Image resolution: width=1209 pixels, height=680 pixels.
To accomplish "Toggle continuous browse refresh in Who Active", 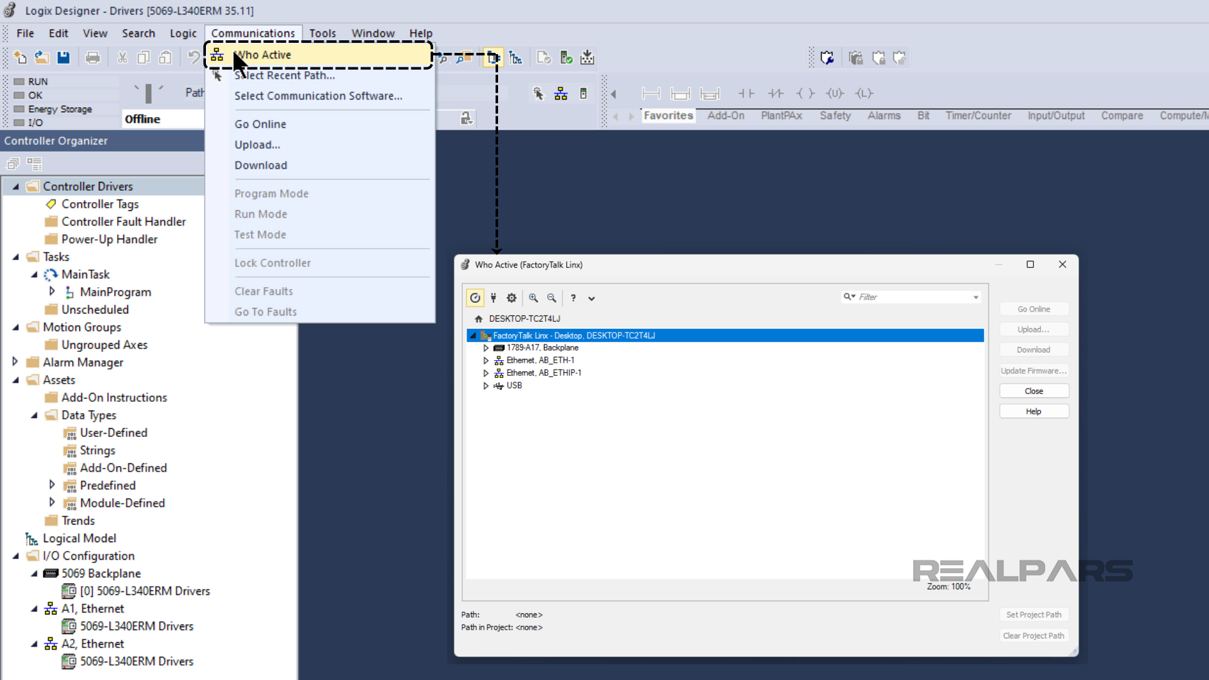I will (475, 298).
